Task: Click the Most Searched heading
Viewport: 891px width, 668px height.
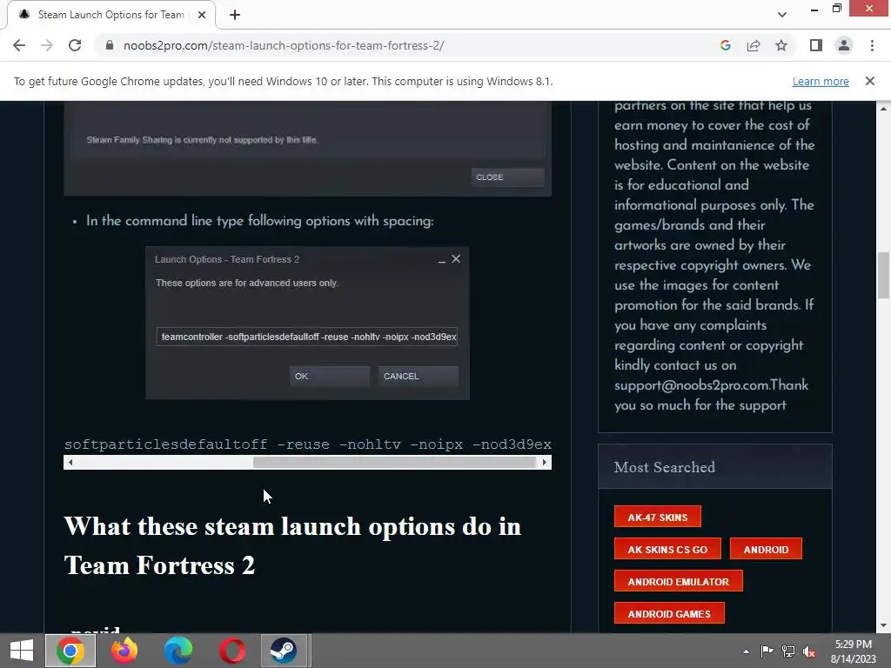Action: [x=664, y=467]
